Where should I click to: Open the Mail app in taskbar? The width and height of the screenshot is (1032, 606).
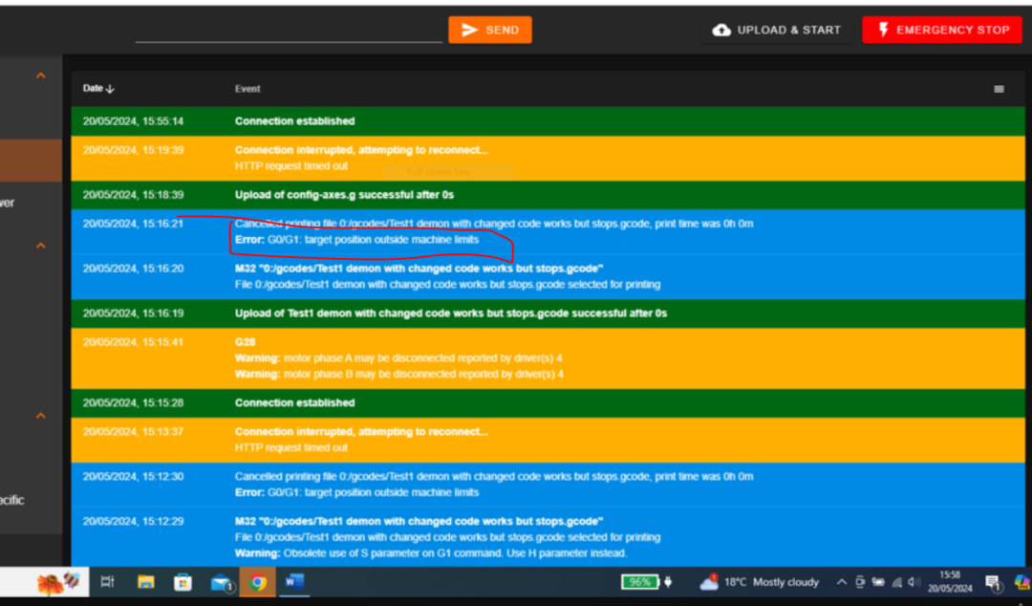pyautogui.click(x=222, y=582)
